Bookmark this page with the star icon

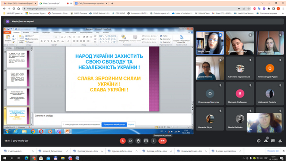pos(248,9)
